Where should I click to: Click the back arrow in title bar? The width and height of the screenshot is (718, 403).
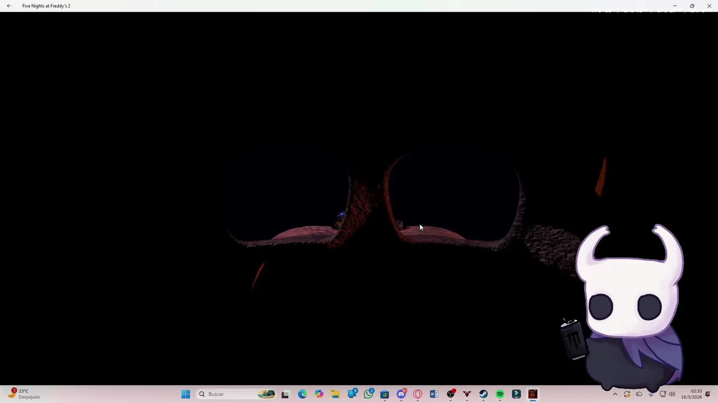[9, 6]
